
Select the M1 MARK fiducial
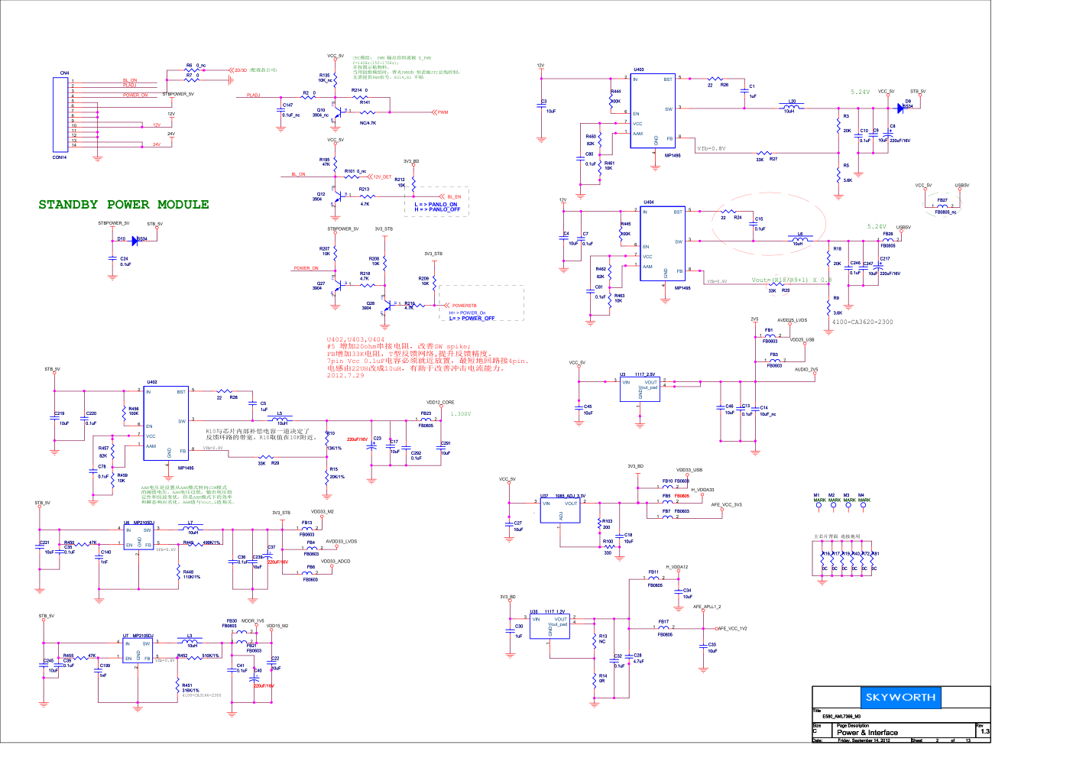coord(819,497)
